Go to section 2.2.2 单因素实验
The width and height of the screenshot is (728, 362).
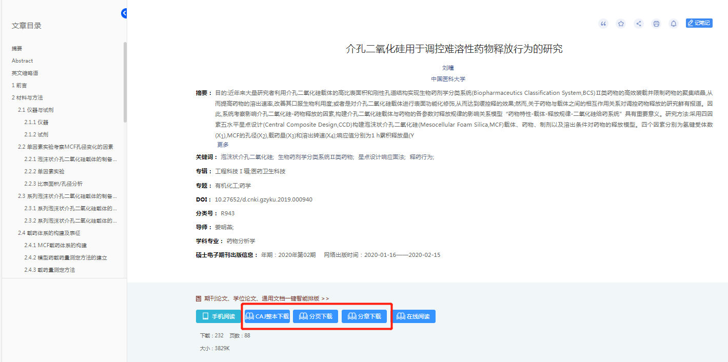[45, 171]
